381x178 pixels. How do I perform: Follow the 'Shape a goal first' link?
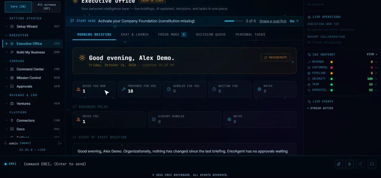[273, 21]
